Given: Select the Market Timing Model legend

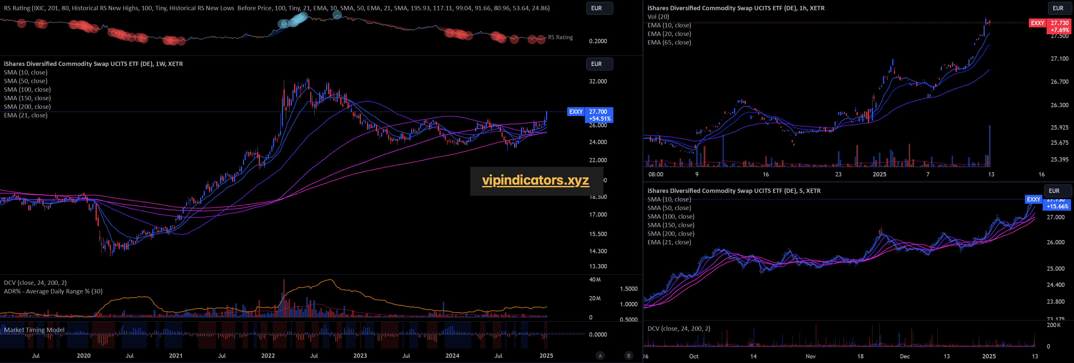Looking at the screenshot, I should tap(34, 330).
